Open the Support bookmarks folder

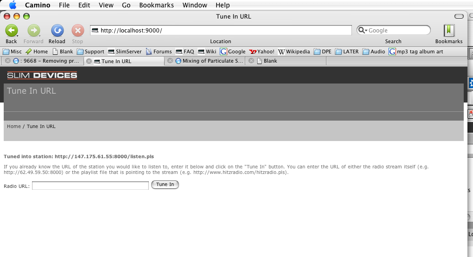coord(90,51)
